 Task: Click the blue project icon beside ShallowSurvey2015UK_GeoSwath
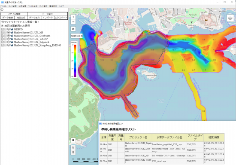point(12,36)
